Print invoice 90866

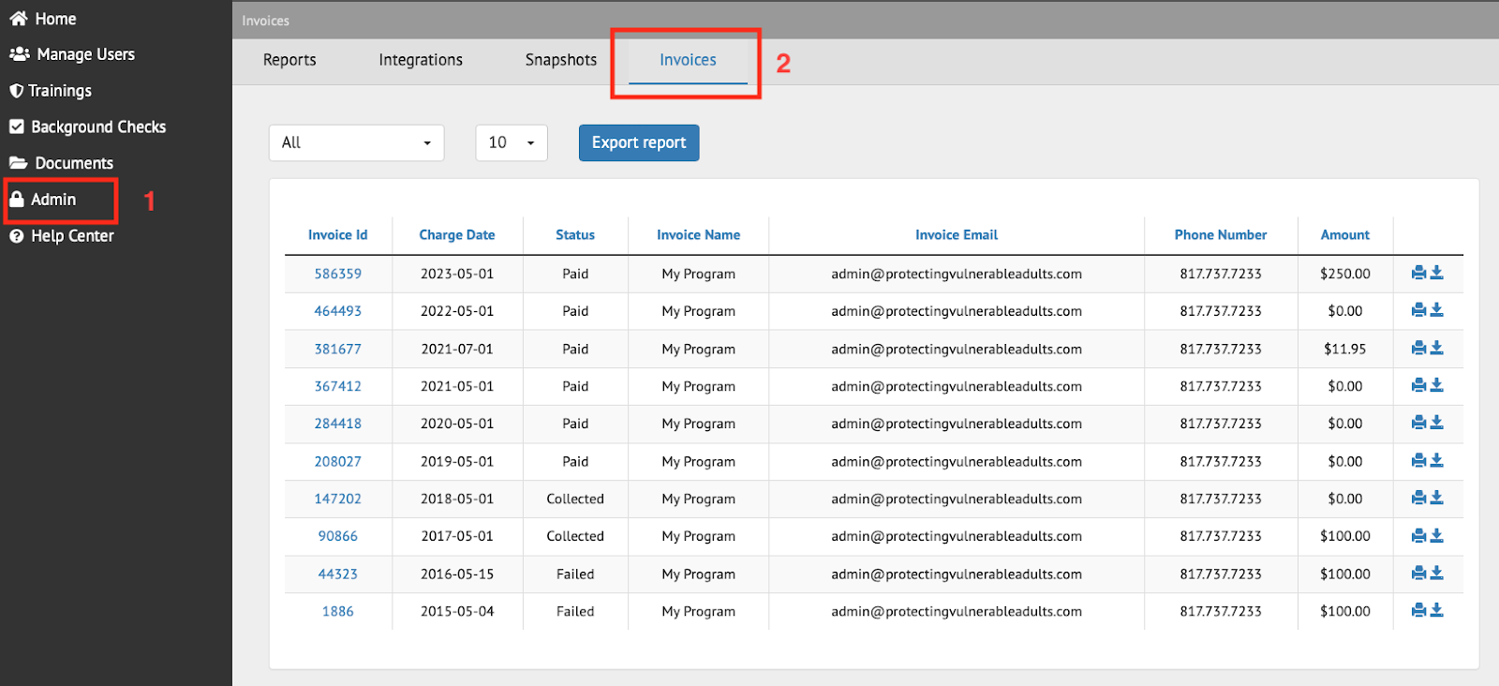[1418, 535]
